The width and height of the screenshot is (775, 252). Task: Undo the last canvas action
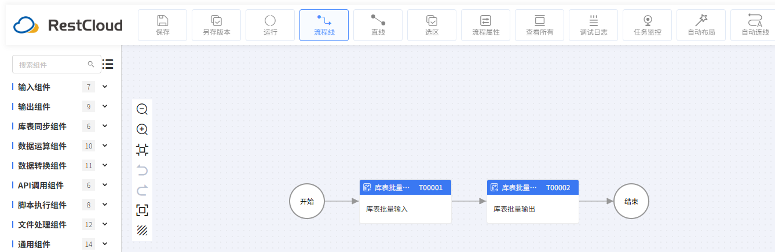(x=142, y=170)
